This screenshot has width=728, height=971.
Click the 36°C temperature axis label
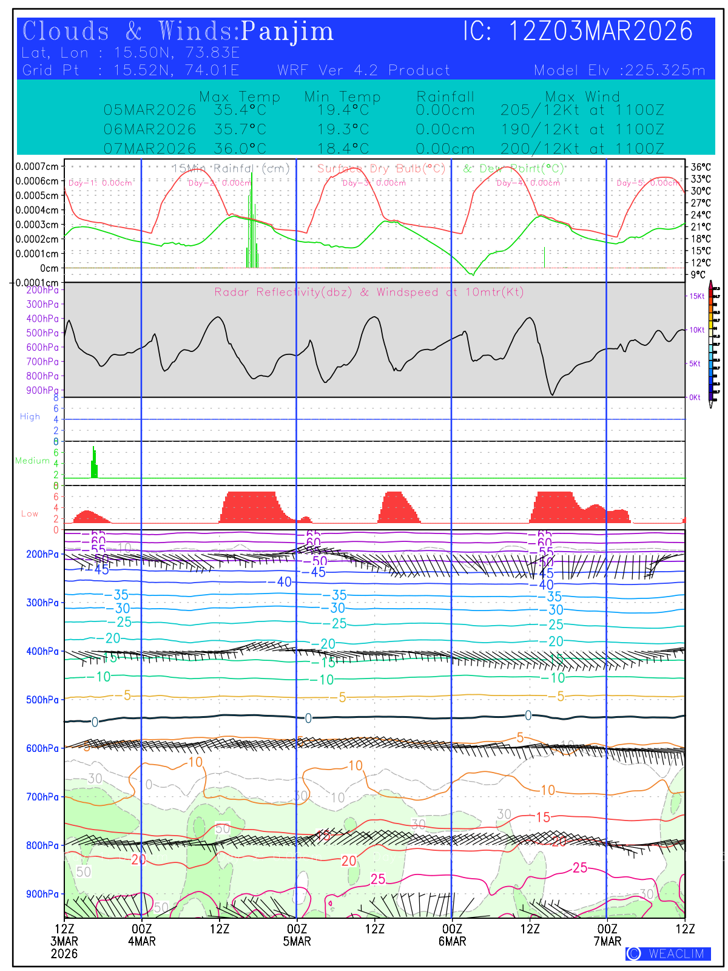[700, 167]
